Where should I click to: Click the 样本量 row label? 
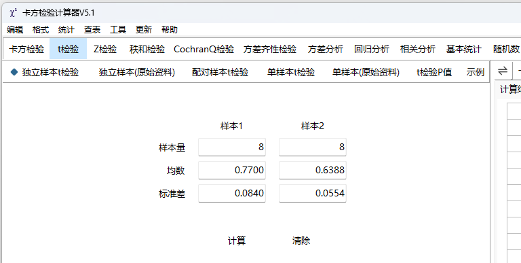click(x=172, y=147)
